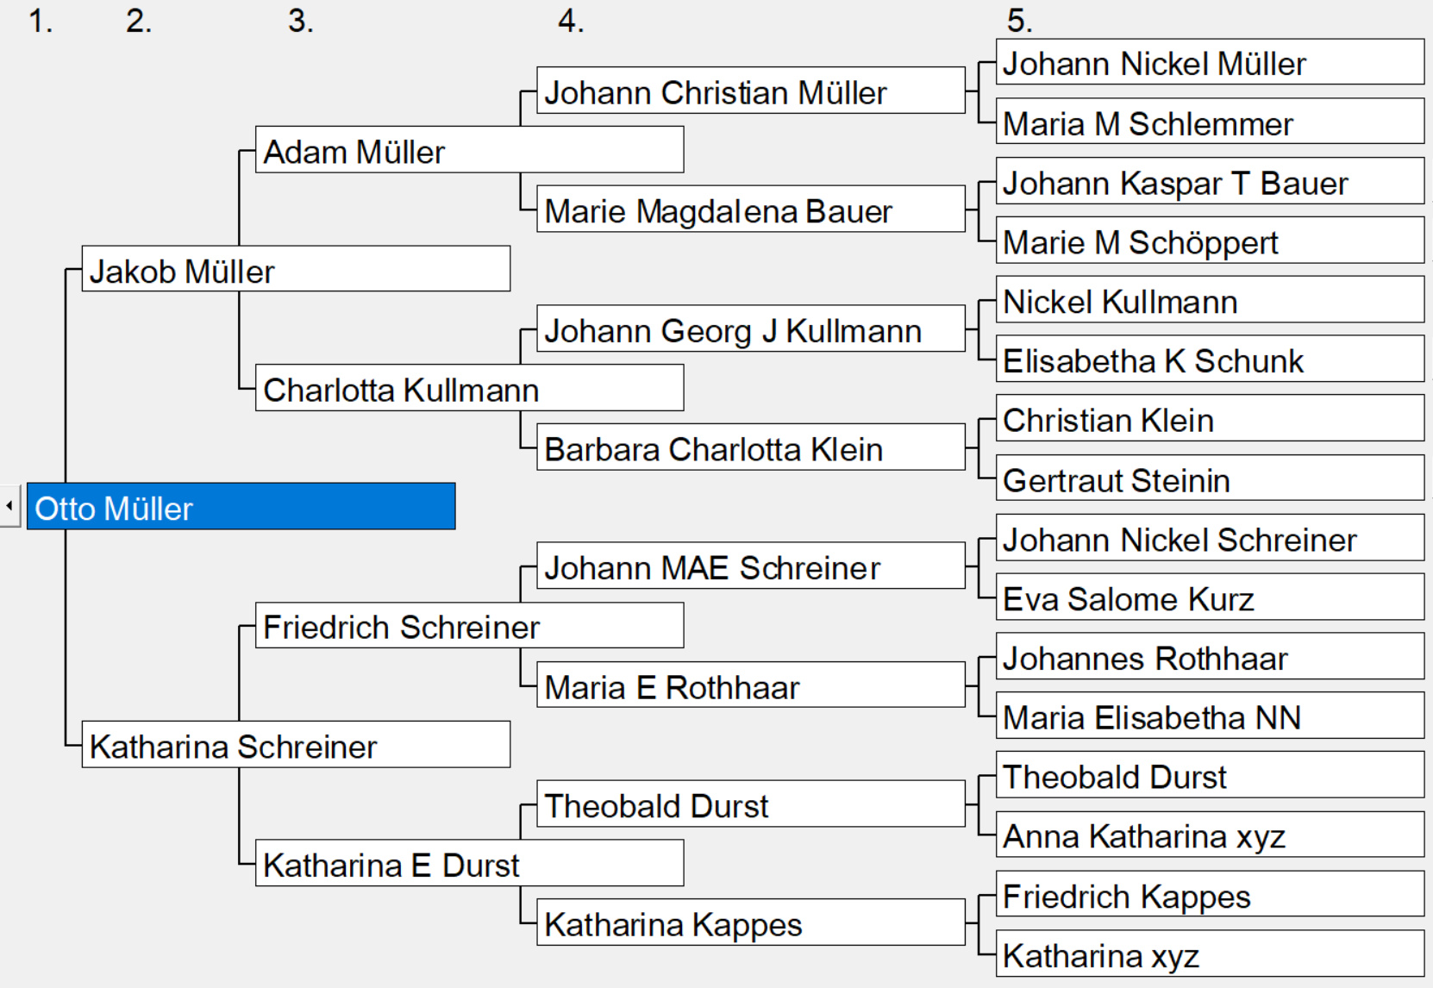
Task: Open Adam Müller's entry
Action: [470, 150]
